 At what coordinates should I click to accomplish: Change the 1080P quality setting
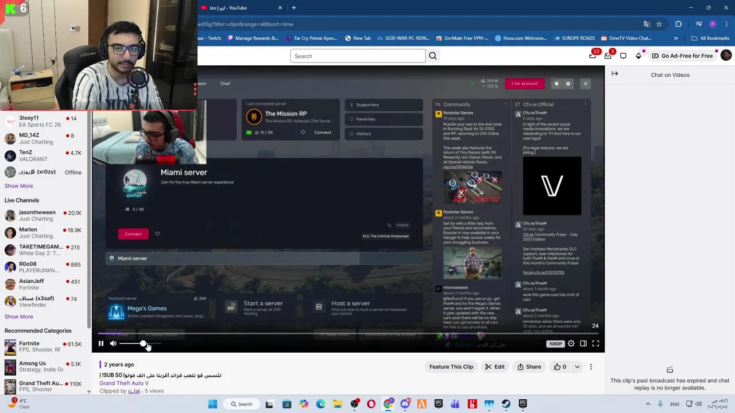pyautogui.click(x=555, y=344)
